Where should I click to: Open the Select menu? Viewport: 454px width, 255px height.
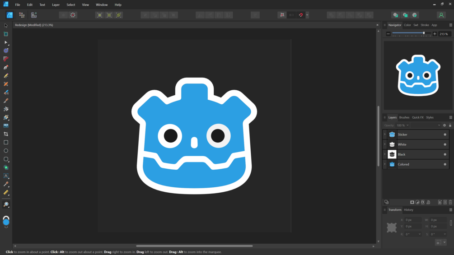tap(70, 5)
